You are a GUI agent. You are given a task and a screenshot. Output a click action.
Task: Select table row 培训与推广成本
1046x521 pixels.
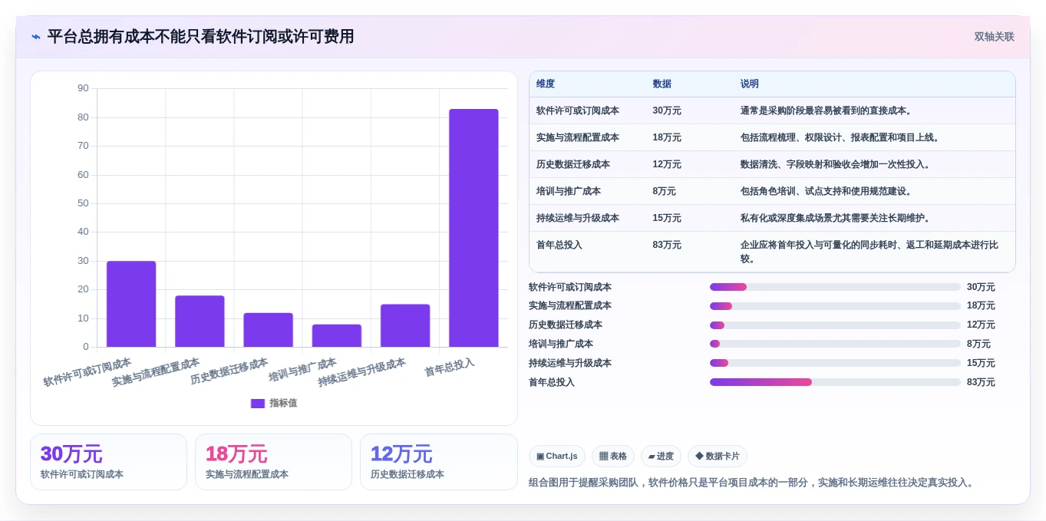coord(772,191)
